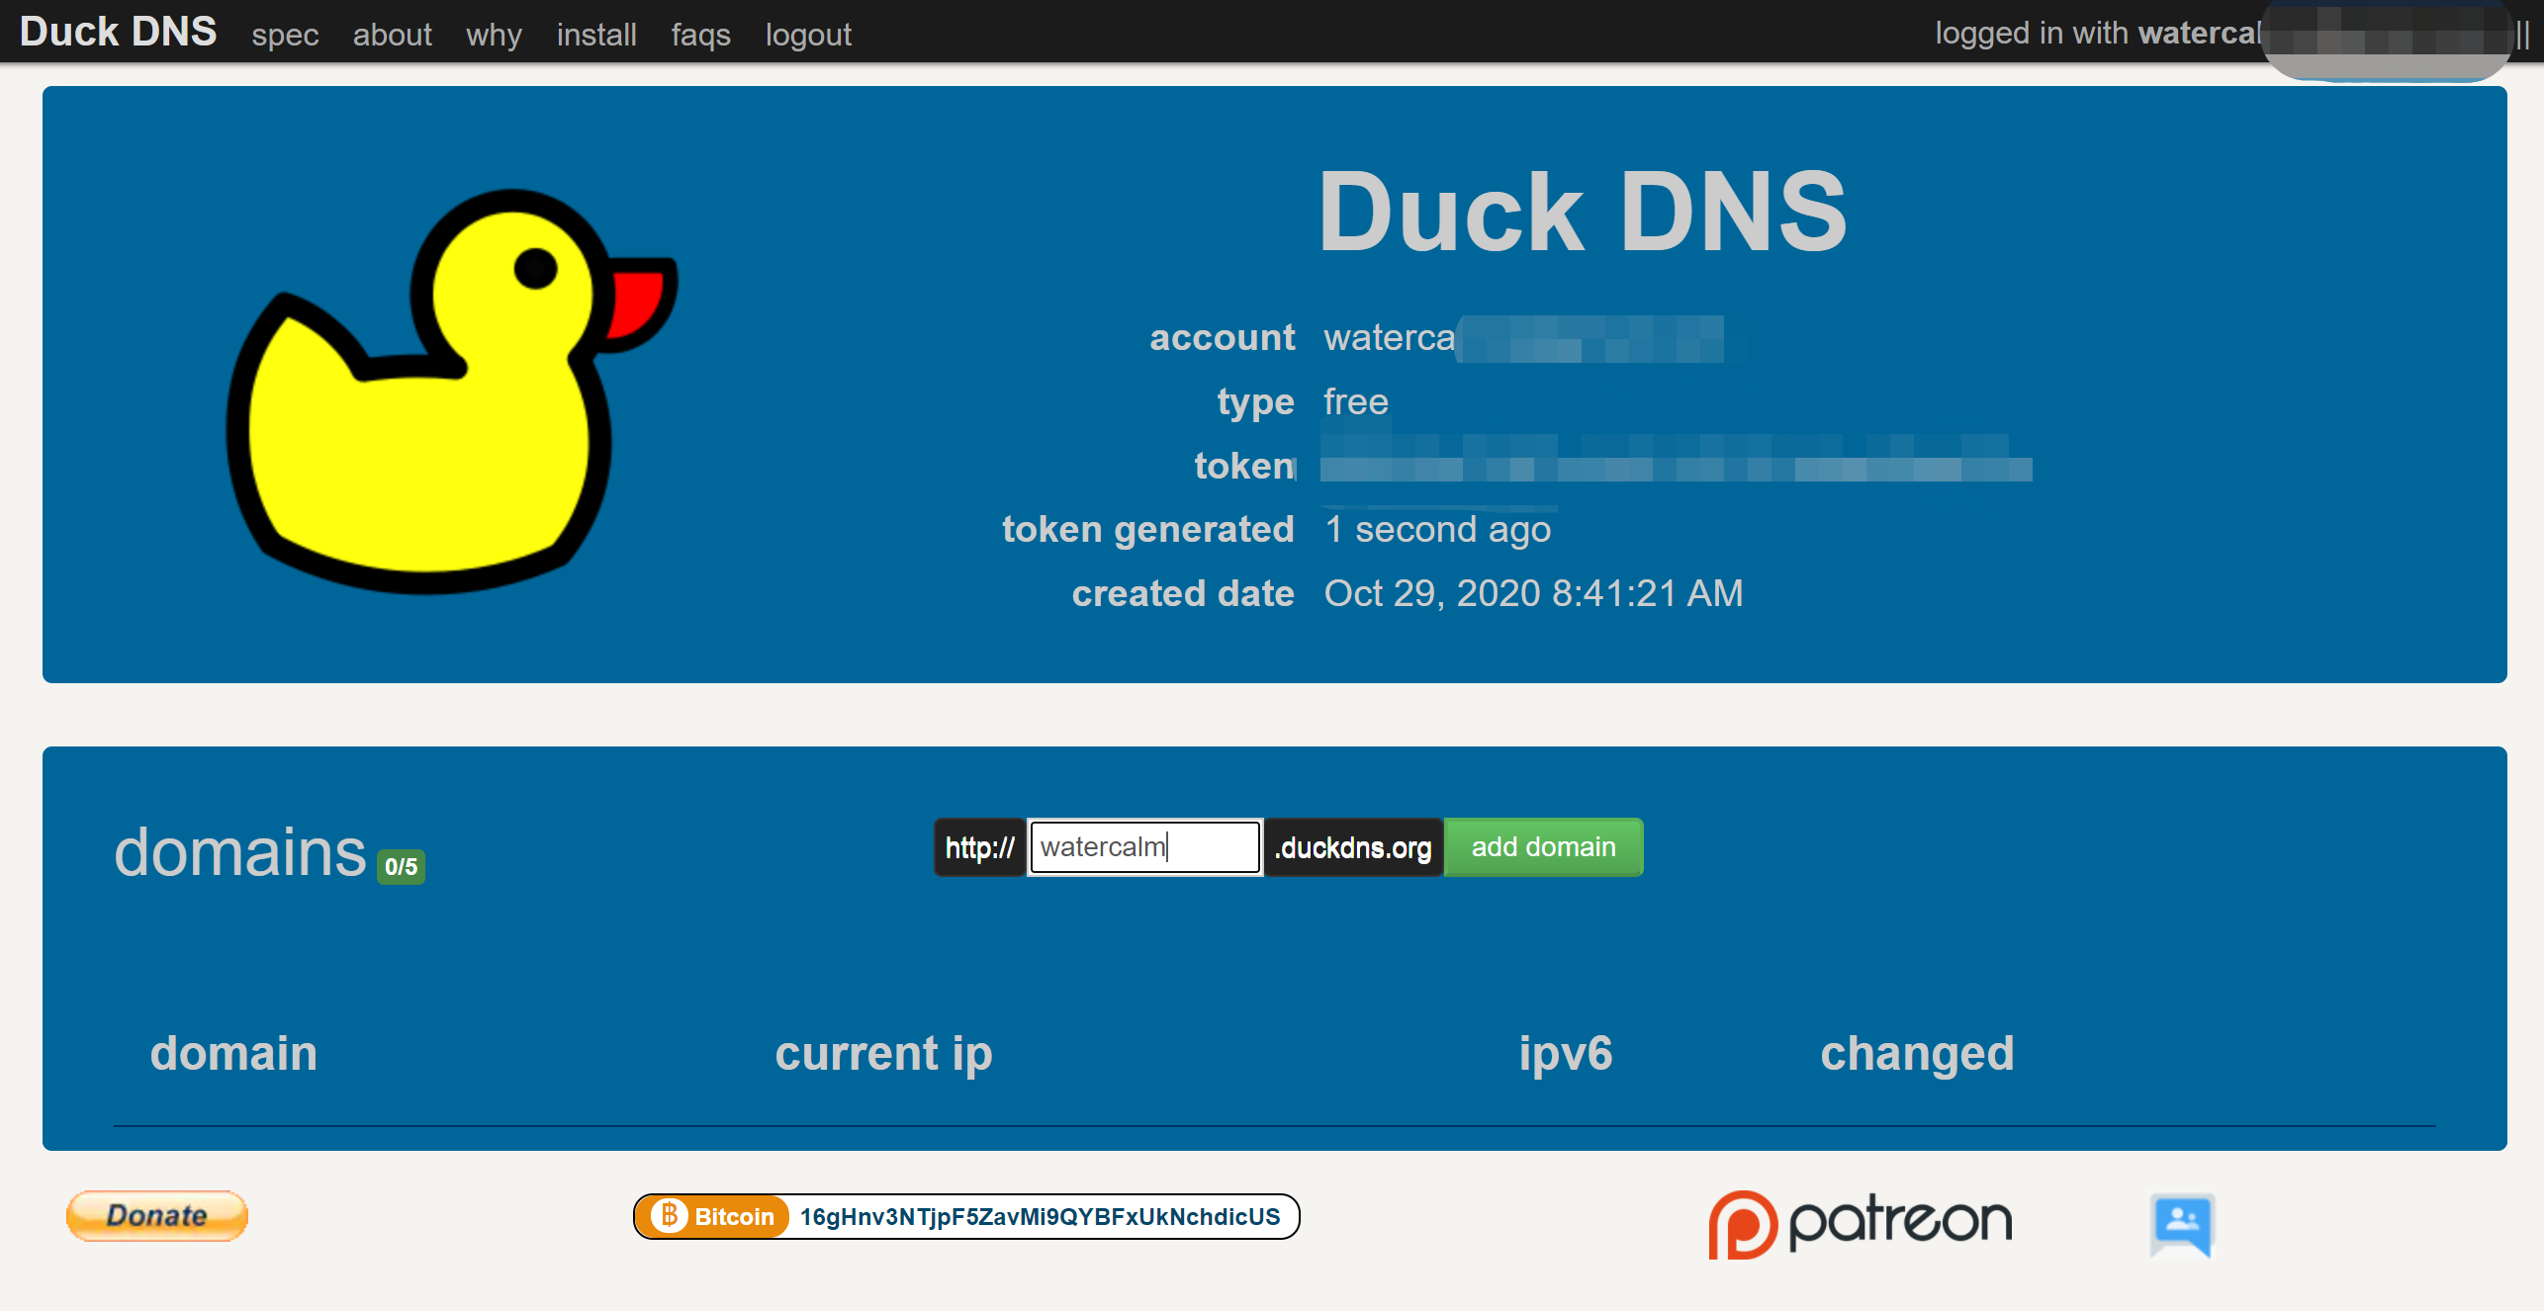Click the blue community chat icon
Viewport: 2544px width, 1311px height.
pyautogui.click(x=2181, y=1224)
